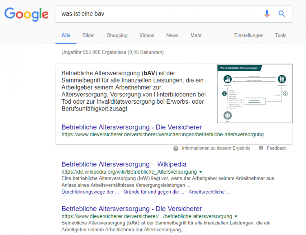Click the Google logo

tap(26, 14)
